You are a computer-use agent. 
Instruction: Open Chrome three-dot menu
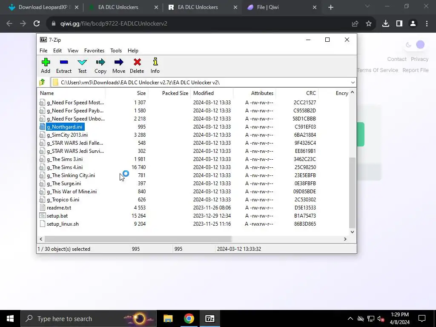(427, 24)
